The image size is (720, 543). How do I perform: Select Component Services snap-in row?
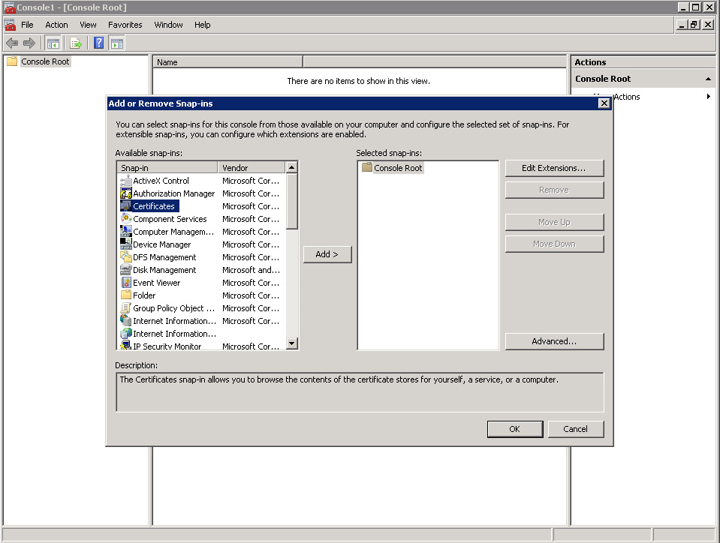tap(200, 219)
